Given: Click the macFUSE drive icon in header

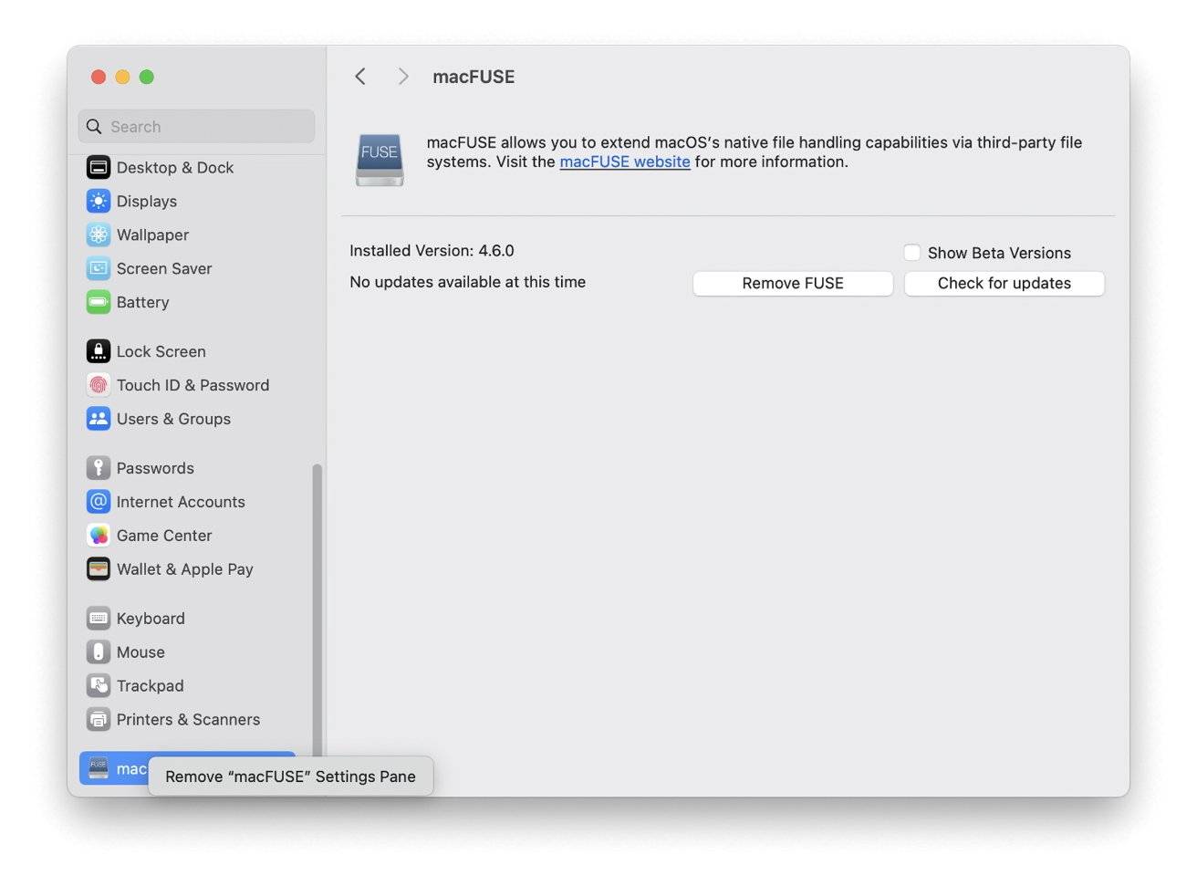Looking at the screenshot, I should [x=380, y=159].
